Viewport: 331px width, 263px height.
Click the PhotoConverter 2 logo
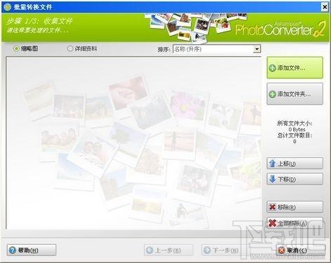(280, 29)
